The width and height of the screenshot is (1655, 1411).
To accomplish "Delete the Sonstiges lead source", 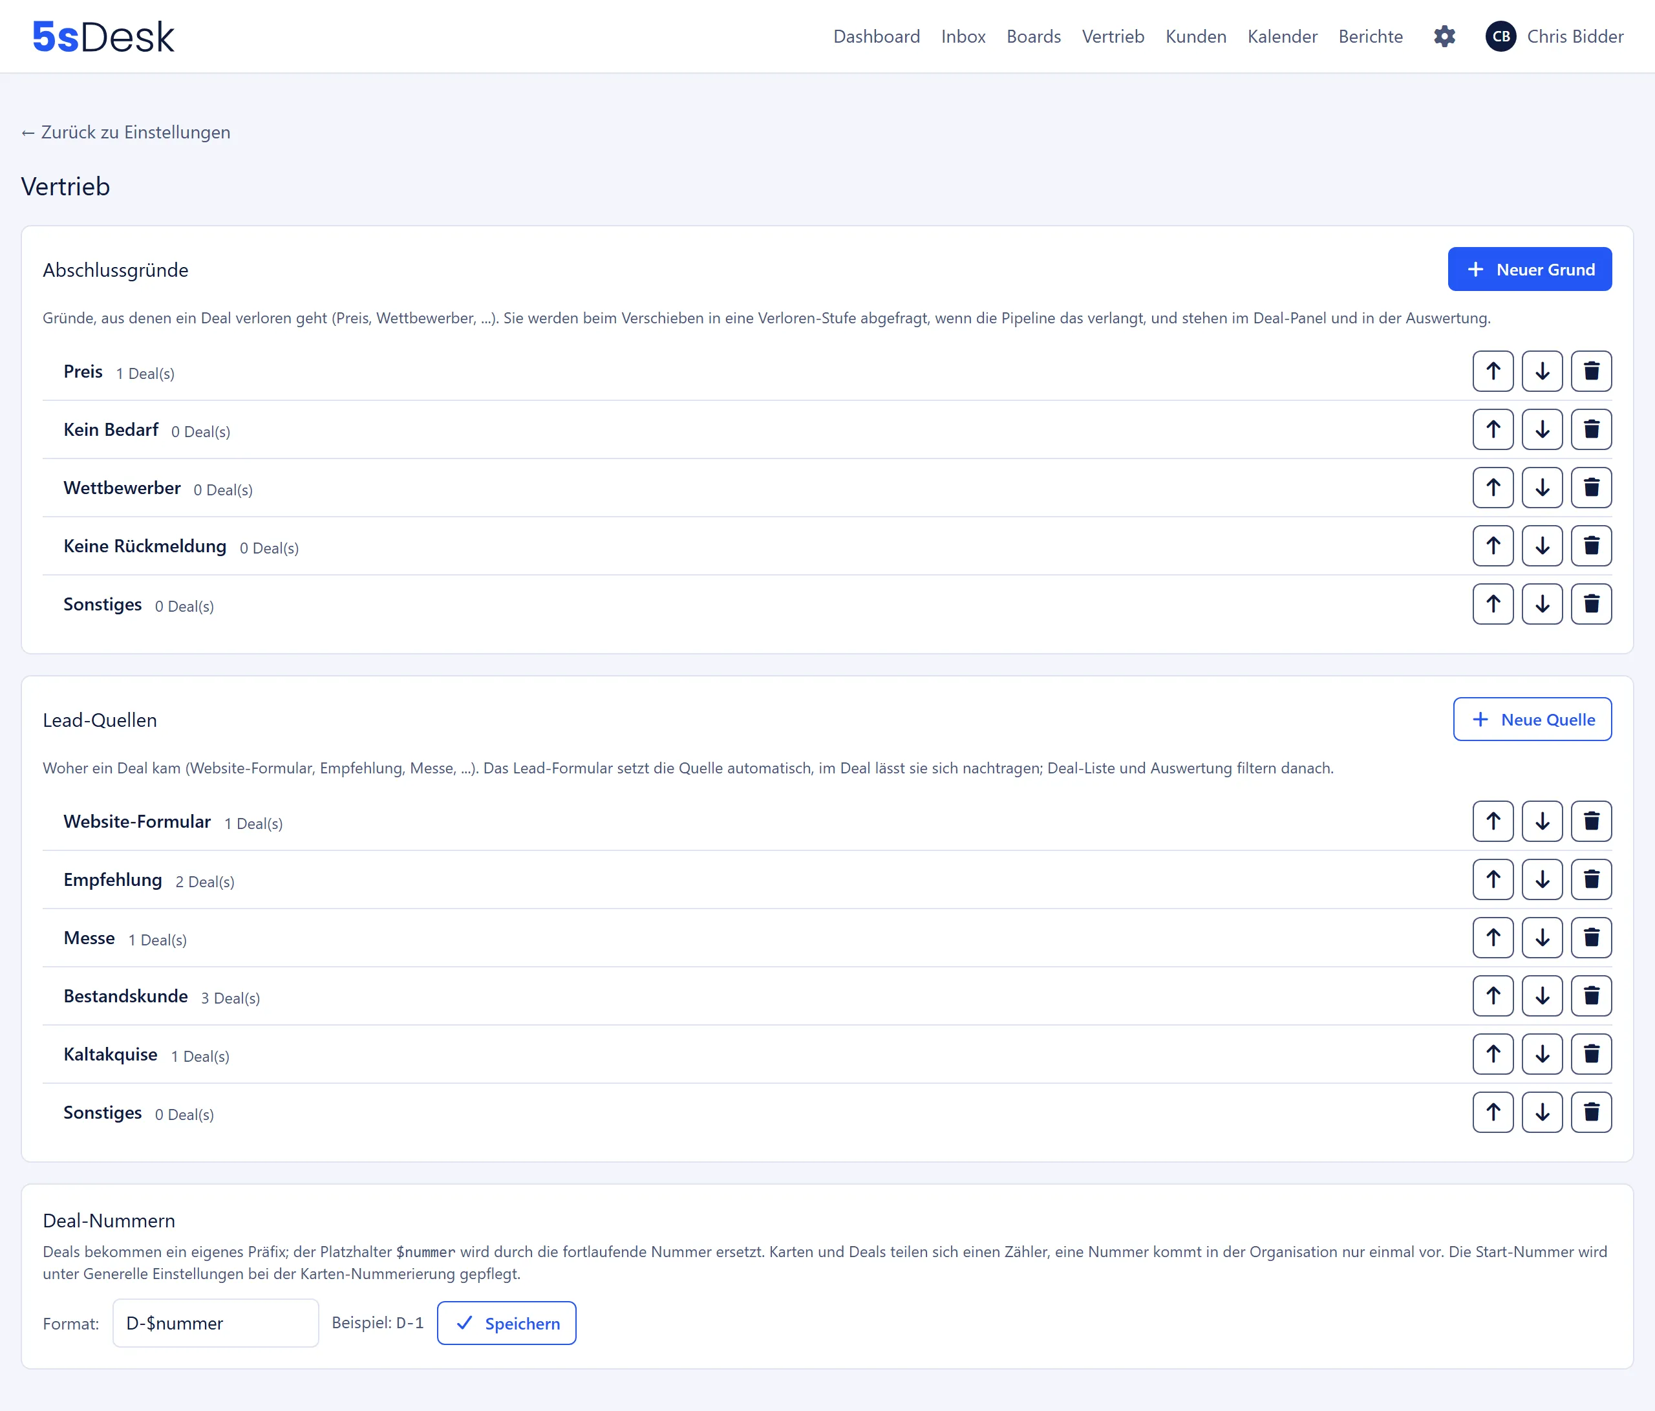I will pyautogui.click(x=1591, y=1113).
